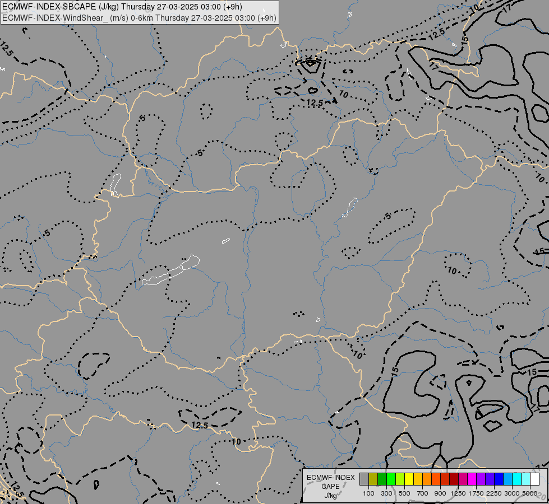Click the pure blue legend swatch

pyautogui.click(x=499, y=479)
